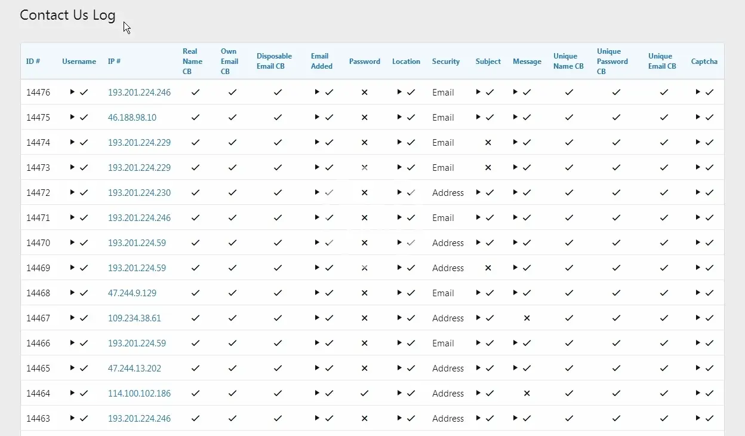Open IP address link 46.188.98.10

click(x=132, y=118)
